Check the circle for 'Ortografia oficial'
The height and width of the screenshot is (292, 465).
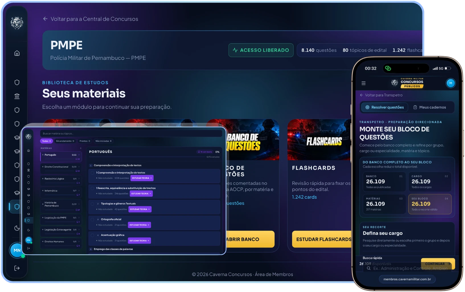pos(93,220)
